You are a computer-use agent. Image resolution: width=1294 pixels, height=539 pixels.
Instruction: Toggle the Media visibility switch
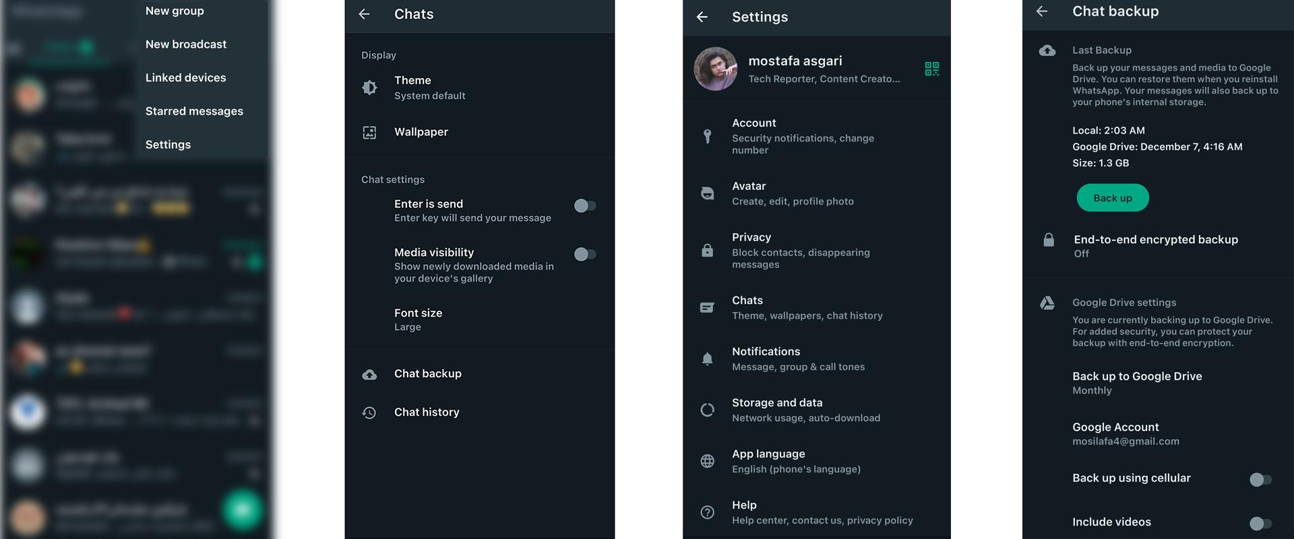click(x=584, y=254)
